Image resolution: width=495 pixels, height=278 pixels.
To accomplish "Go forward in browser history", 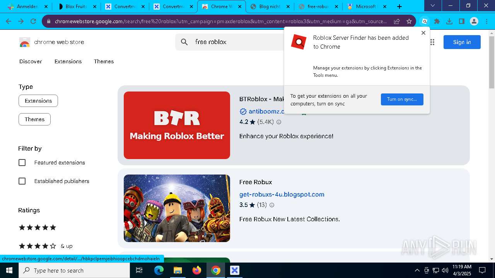I will click(21, 21).
